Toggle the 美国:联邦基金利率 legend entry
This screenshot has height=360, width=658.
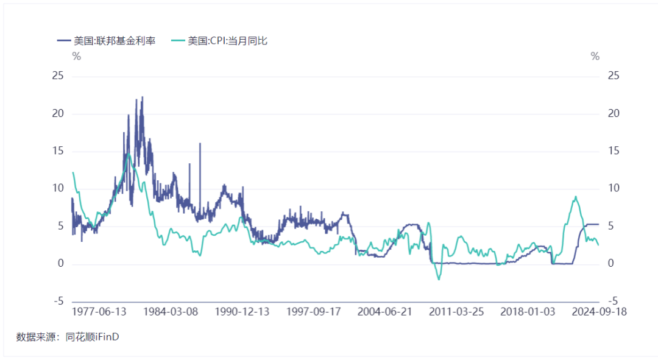pyautogui.click(x=106, y=41)
